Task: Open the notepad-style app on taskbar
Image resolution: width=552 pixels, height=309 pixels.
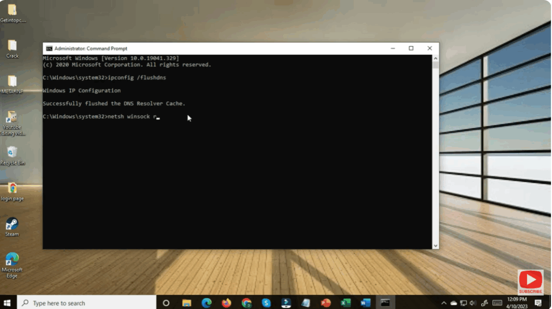Action: (x=306, y=303)
